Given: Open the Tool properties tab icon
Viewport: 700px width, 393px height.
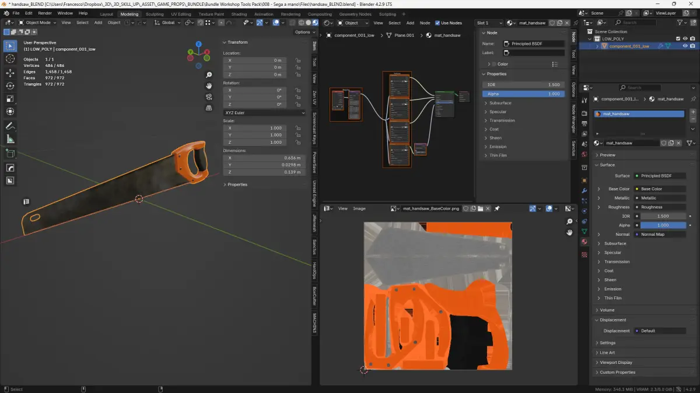Looking at the screenshot, I should [584, 100].
